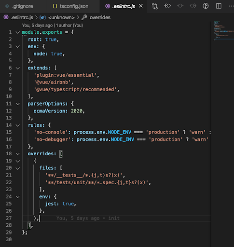This screenshot has height=247, width=234.
Task: Click 'plugin:vue/essential' string
Action: 65,75
